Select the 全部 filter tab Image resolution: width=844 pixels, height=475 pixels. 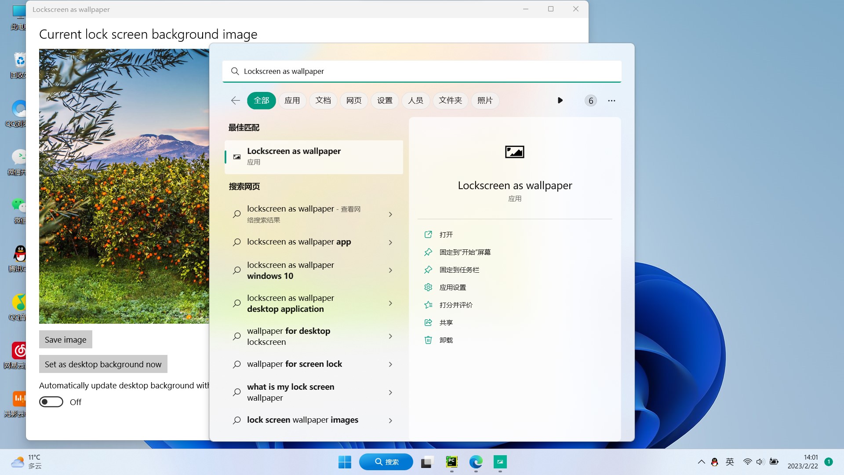(262, 101)
